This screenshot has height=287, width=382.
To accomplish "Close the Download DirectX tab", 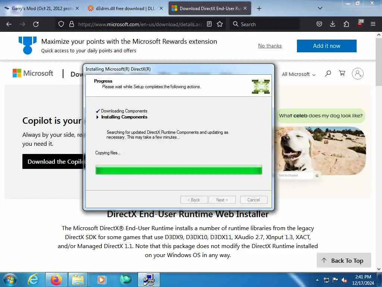I will coord(245,8).
